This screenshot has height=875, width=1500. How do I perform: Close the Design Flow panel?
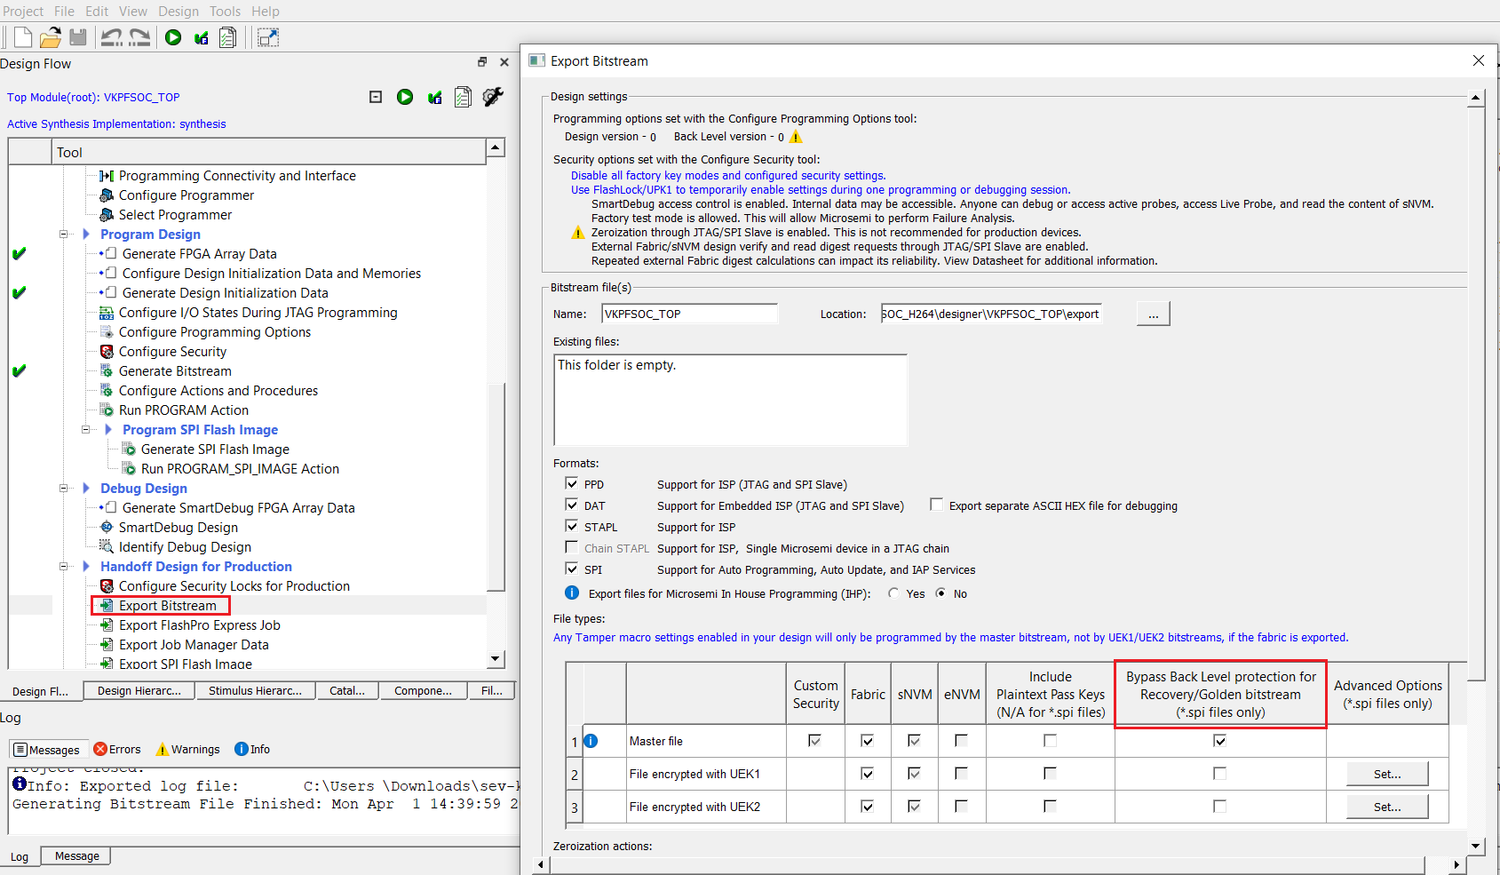pyautogui.click(x=504, y=62)
